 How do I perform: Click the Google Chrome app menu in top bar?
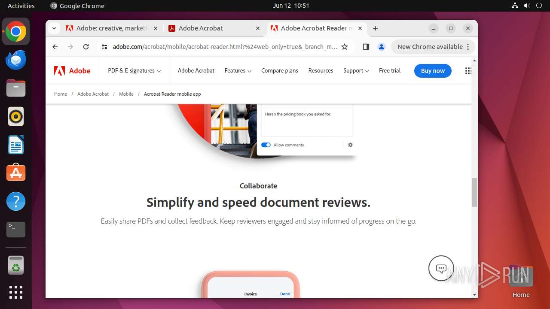[77, 6]
